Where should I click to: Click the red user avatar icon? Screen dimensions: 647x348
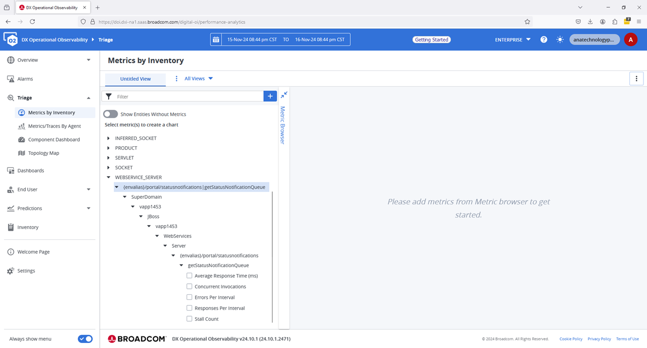tap(630, 39)
